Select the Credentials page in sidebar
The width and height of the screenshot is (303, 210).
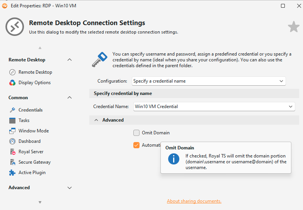tap(30, 110)
